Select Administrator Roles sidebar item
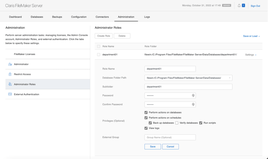 coord(48,84)
